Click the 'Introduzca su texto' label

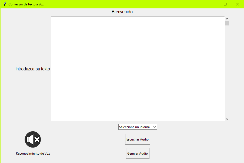[x=33, y=69]
